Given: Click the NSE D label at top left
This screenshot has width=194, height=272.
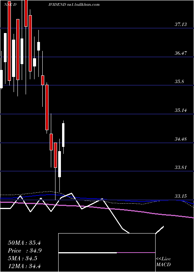Looking at the screenshot, I should coord(10,5).
